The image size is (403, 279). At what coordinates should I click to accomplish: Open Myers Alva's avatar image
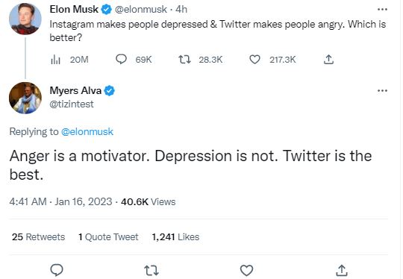click(25, 98)
